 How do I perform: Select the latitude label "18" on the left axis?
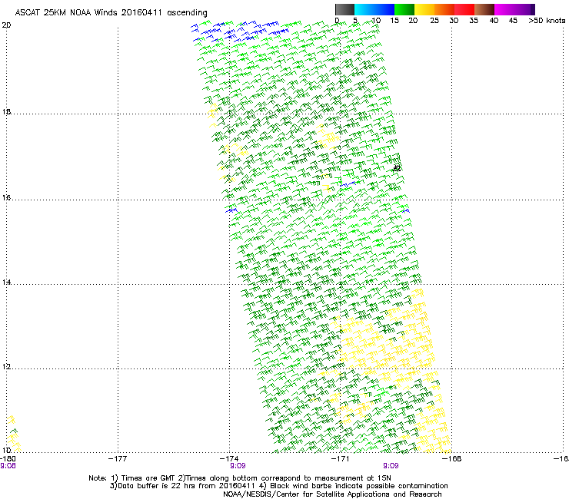(6, 111)
